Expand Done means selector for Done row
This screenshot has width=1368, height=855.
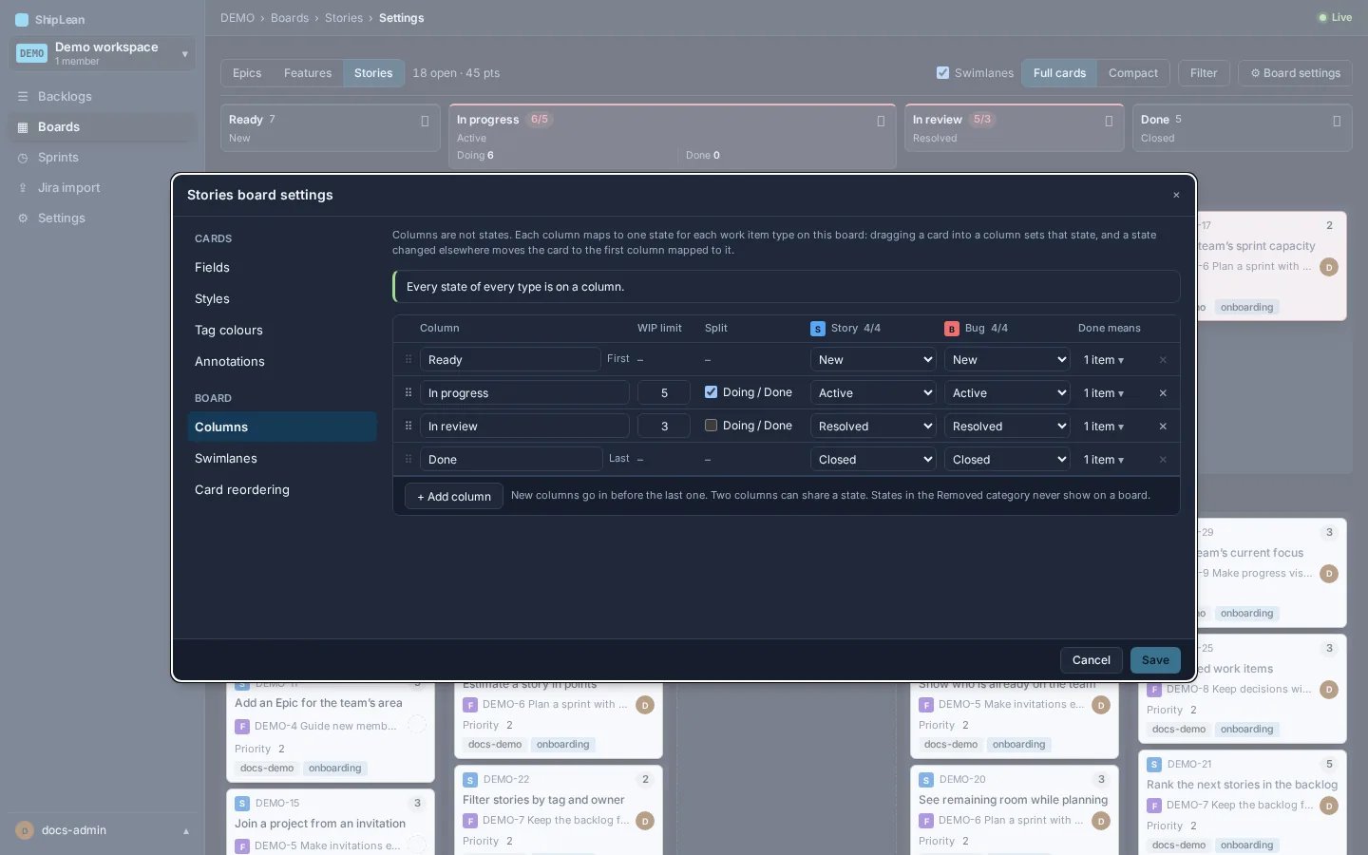point(1104,460)
